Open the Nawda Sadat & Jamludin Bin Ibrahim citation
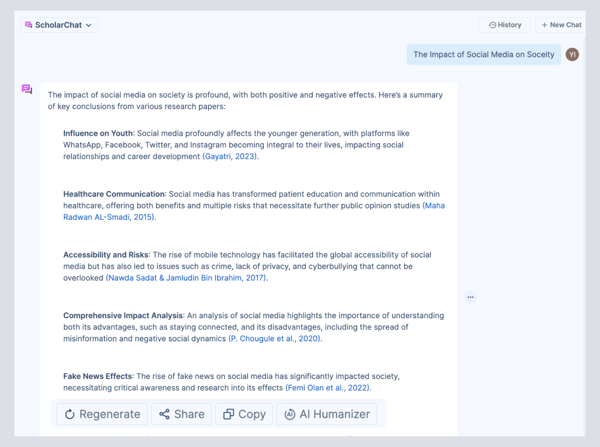600x447 pixels. (x=186, y=278)
